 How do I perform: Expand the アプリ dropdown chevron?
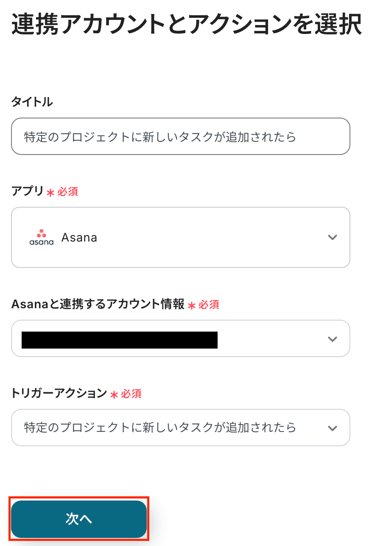pos(333,237)
